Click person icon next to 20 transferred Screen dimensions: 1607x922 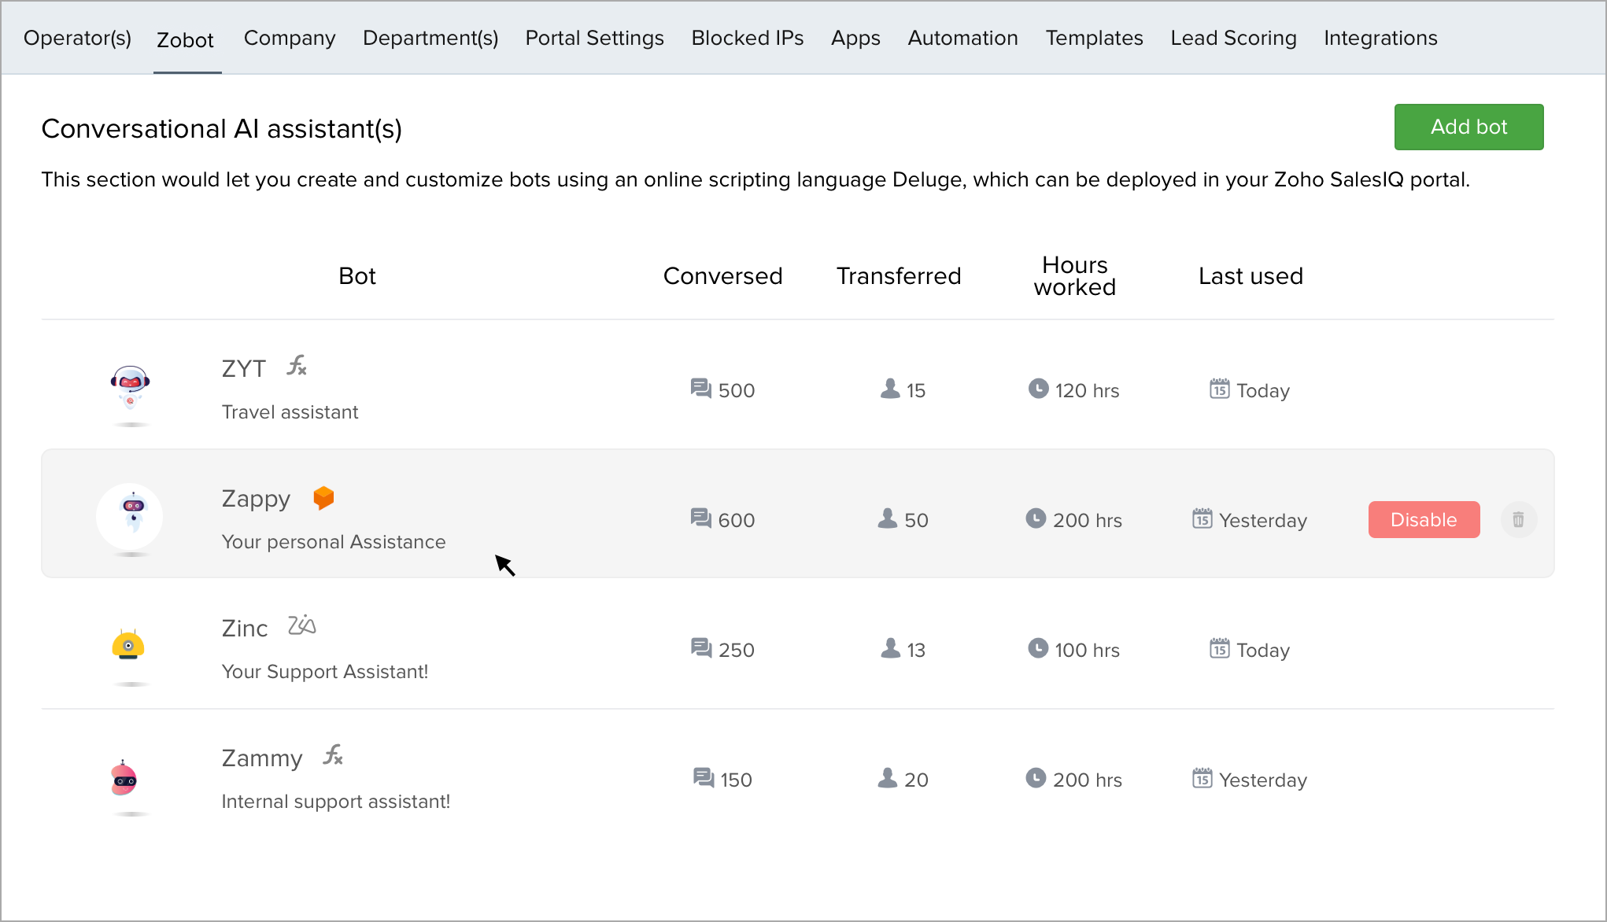pos(888,778)
